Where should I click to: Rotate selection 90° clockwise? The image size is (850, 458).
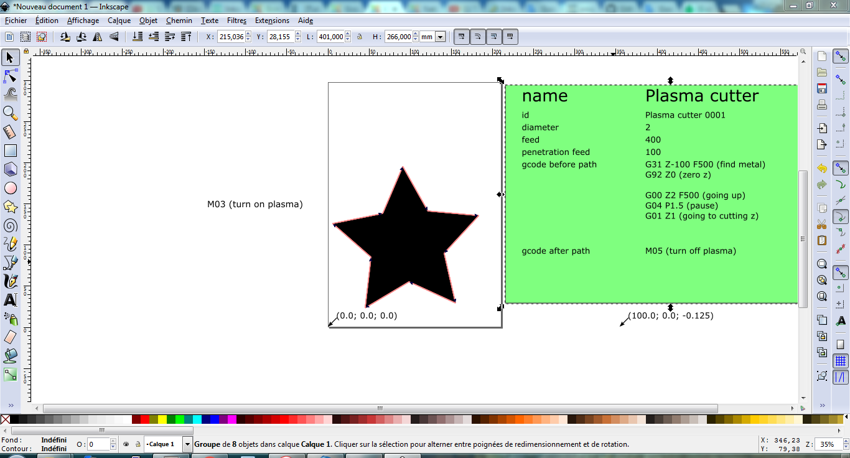coord(81,37)
